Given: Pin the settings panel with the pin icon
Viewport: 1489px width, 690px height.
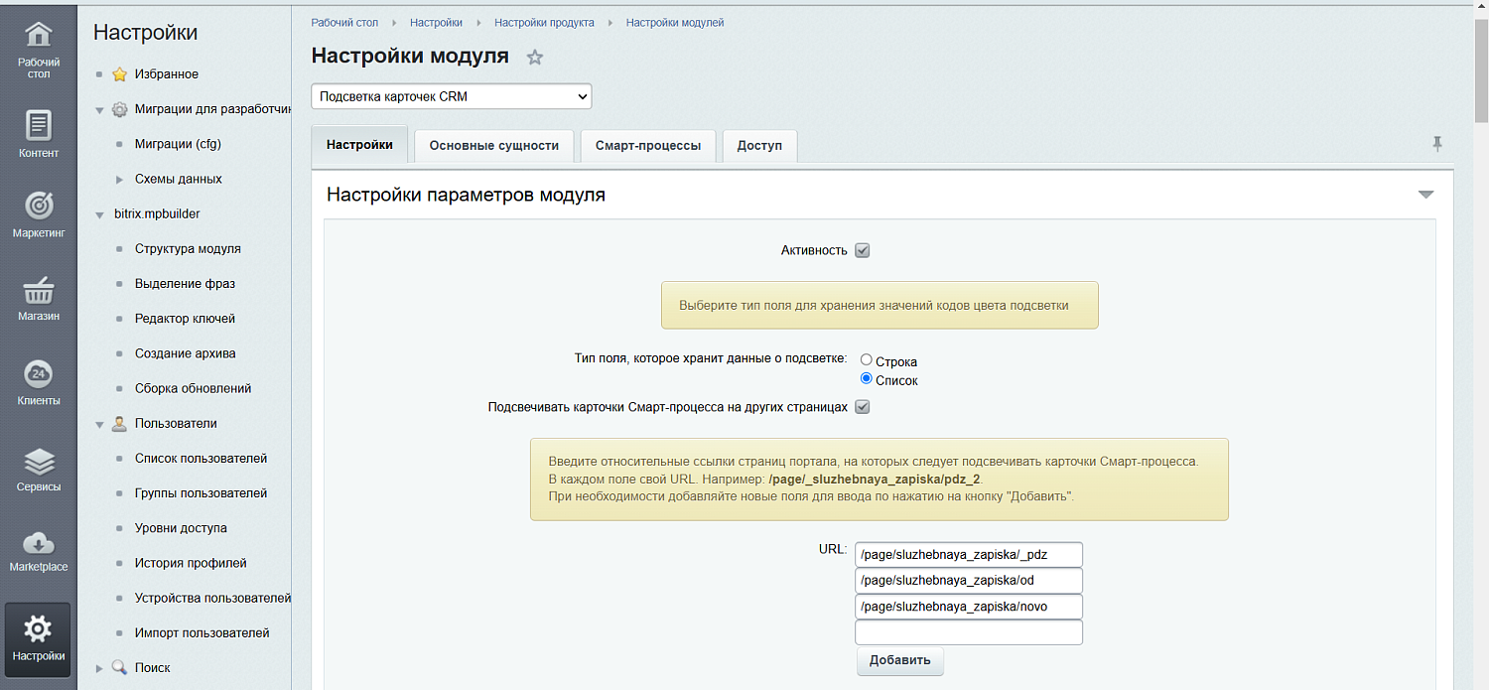Looking at the screenshot, I should pos(1437,144).
